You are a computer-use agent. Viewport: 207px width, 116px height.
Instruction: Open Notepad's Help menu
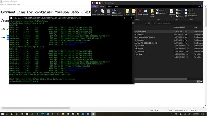coord(19,4)
